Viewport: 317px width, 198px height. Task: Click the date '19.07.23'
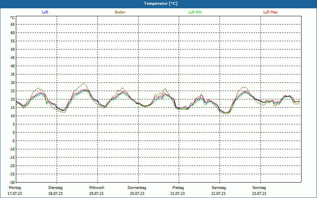tap(96, 194)
